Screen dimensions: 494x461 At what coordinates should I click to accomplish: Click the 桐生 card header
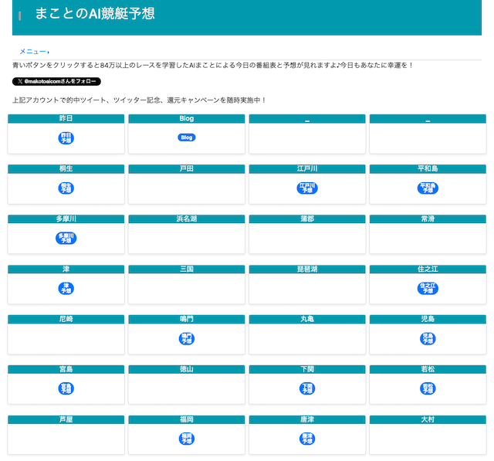click(x=66, y=168)
